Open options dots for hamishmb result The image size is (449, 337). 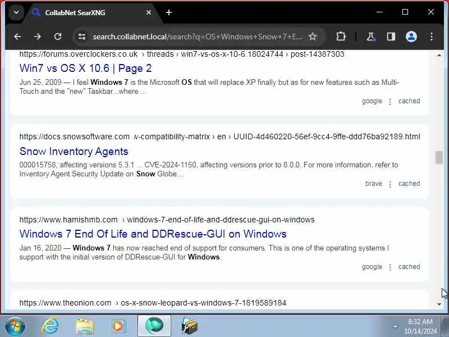tap(390, 267)
